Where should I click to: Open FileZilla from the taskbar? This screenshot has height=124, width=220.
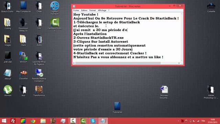pos(13,121)
